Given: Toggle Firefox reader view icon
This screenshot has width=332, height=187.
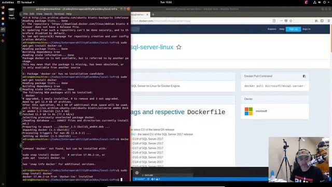Looking at the screenshot, I should 274,21.
